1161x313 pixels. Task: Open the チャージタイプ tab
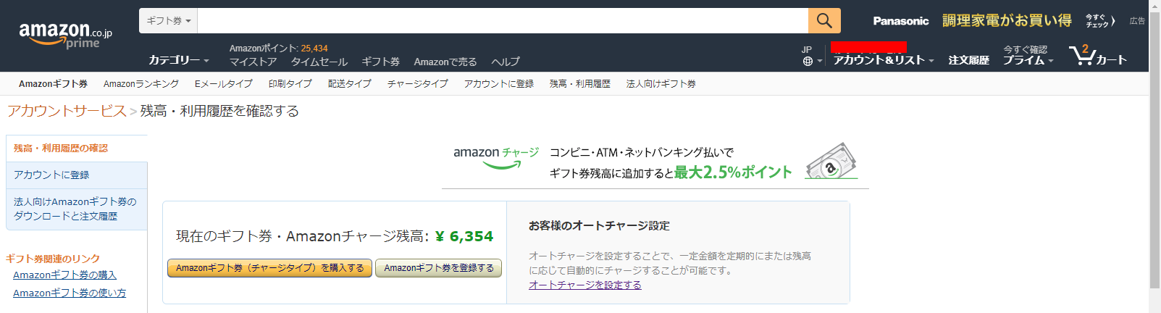coord(418,84)
